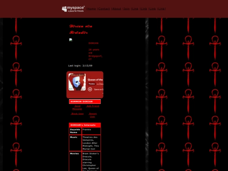
Task: Click the 'Last login: 3/15/09' text
Action: [80, 65]
